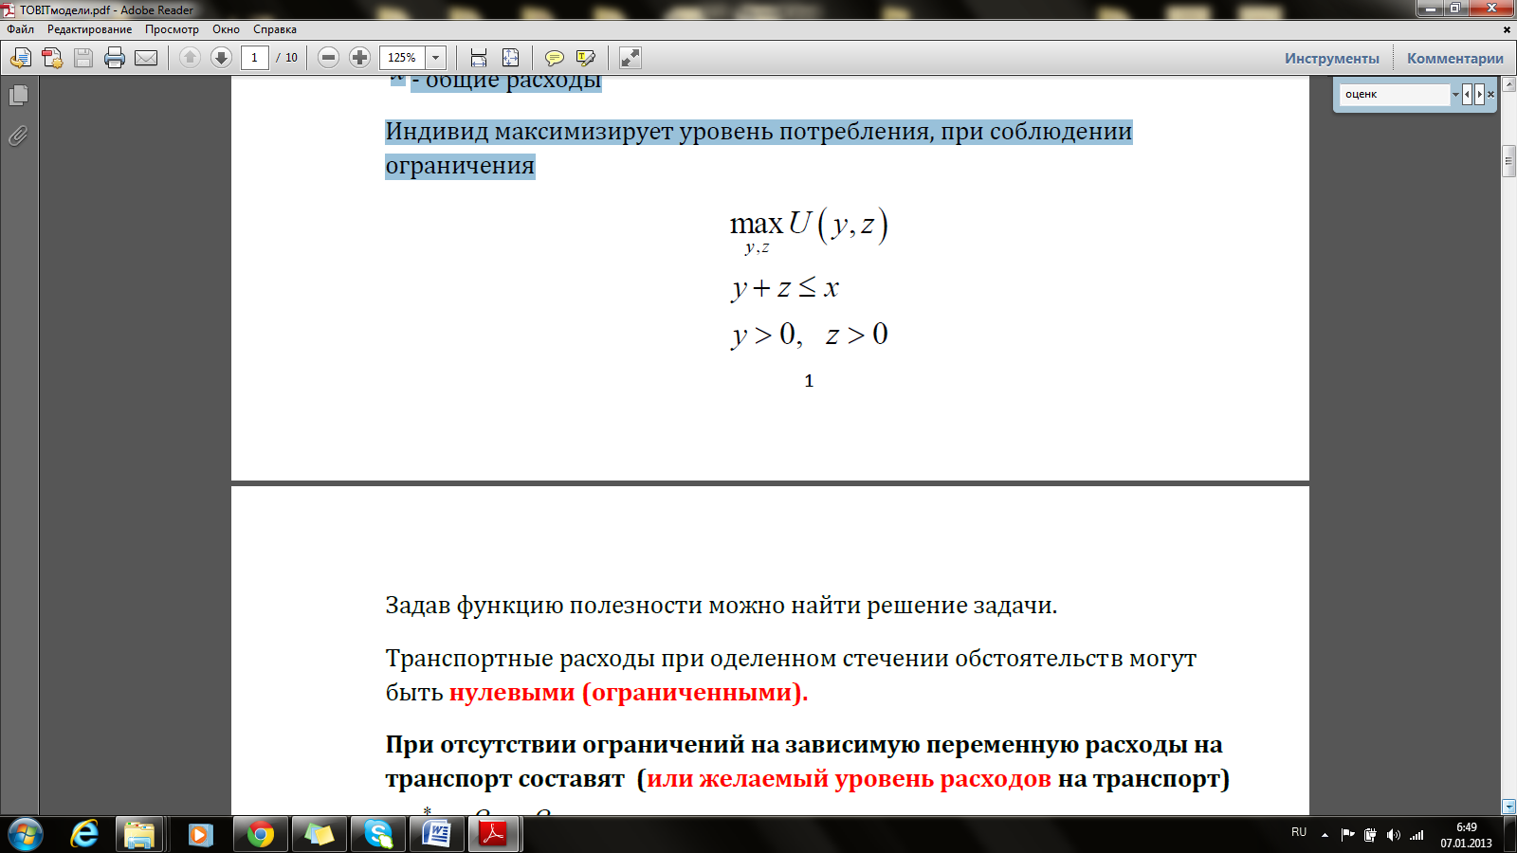This screenshot has height=853, width=1517.
Task: Open media player from taskbar
Action: coord(199,834)
